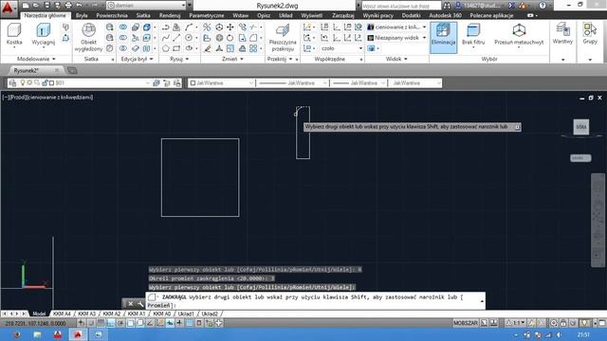Toggle the layer lock padlock icon

pos(45,82)
